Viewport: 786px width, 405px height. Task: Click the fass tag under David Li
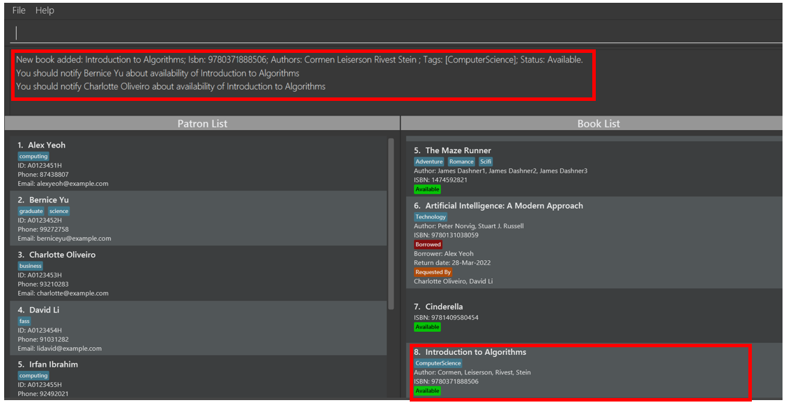point(24,321)
